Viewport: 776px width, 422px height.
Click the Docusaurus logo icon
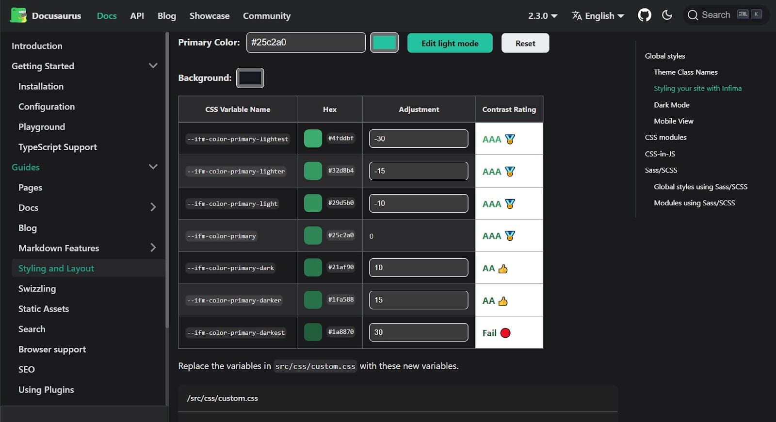pyautogui.click(x=18, y=16)
